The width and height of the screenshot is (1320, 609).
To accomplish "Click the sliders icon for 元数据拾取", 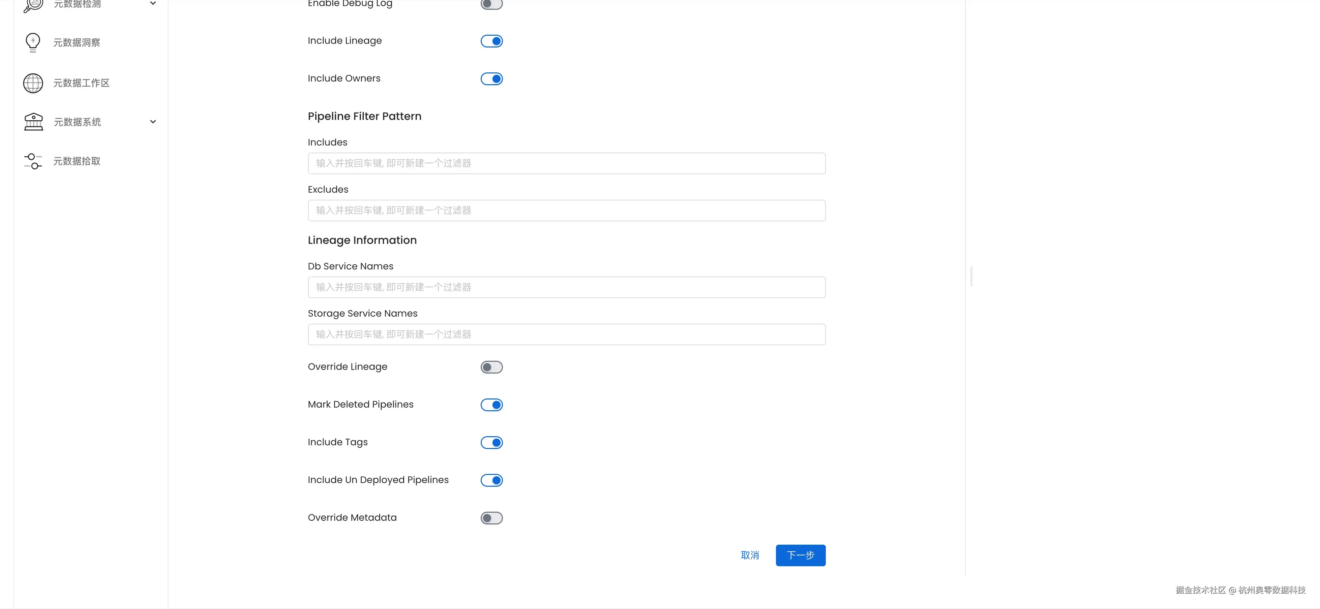I will click(33, 161).
